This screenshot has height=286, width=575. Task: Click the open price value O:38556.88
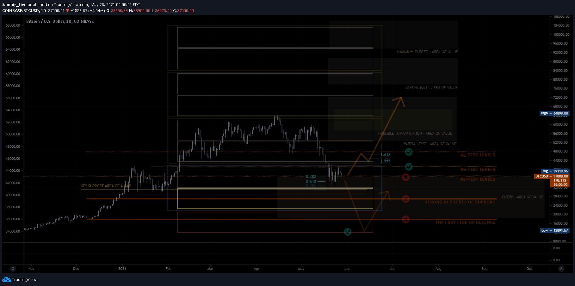[x=117, y=10]
